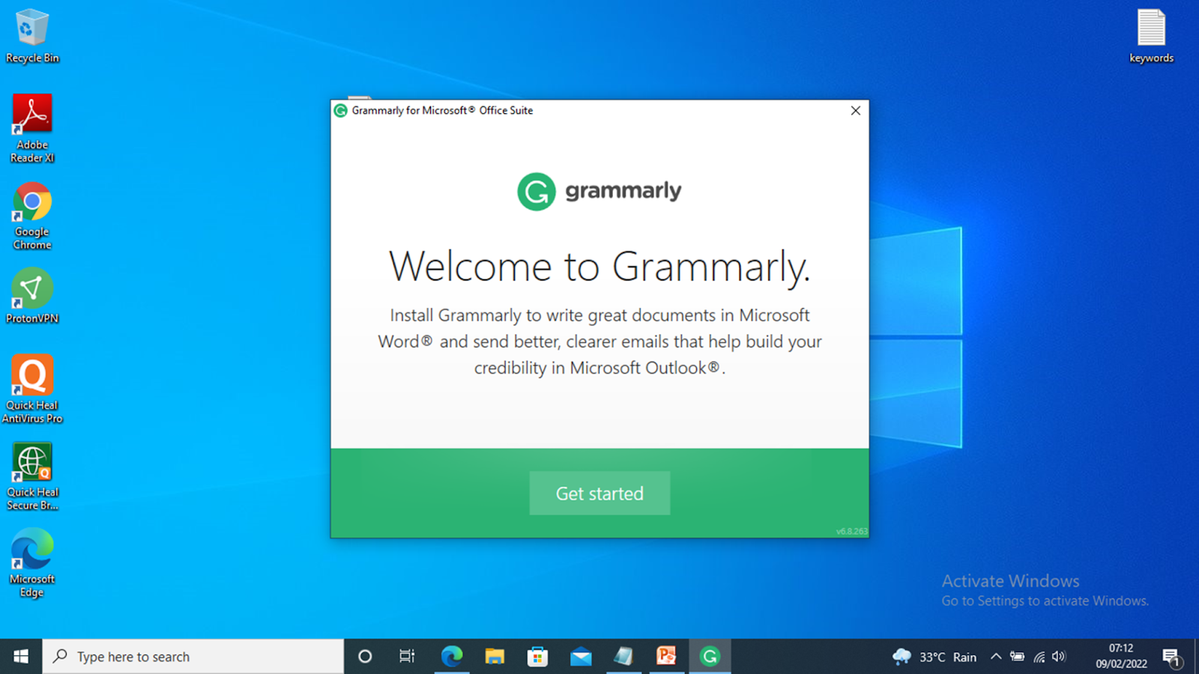Screen dimensions: 1199x674
Task: Click the taskbar search box
Action: (x=193, y=657)
